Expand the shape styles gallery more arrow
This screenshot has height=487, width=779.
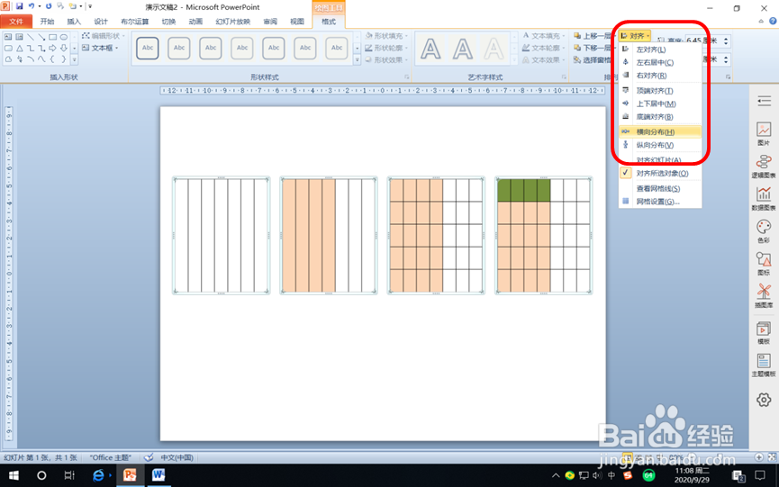[x=357, y=60]
